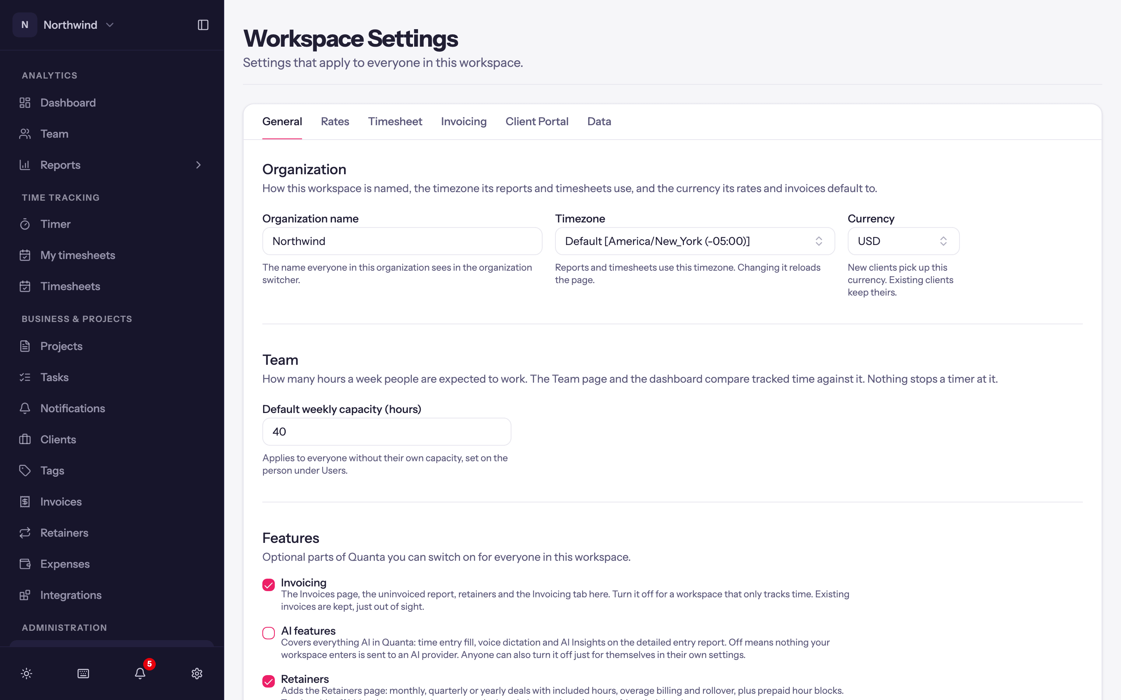Click the Projects document icon

click(x=25, y=346)
